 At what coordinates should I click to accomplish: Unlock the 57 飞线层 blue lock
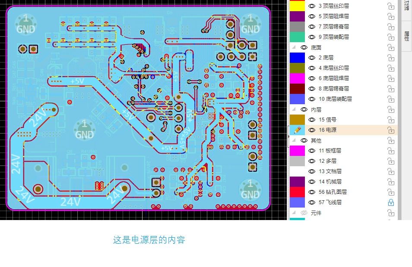391,202
